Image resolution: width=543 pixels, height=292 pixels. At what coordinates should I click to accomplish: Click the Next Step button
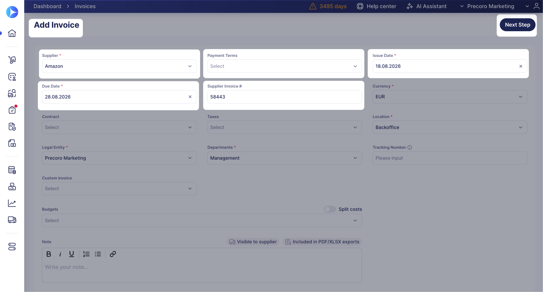coord(517,25)
